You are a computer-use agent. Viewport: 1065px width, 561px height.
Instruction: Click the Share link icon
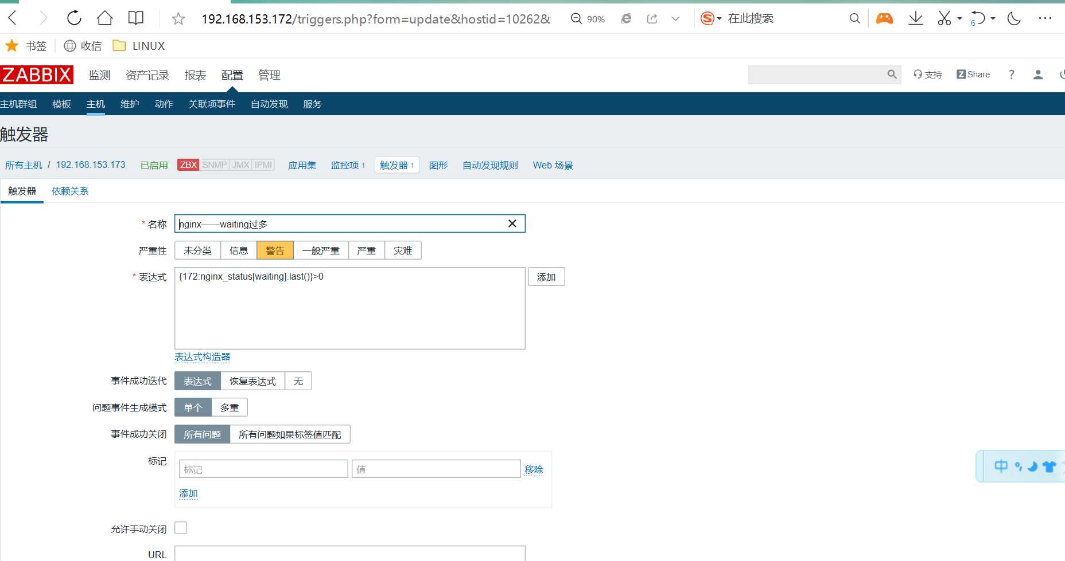coord(973,74)
